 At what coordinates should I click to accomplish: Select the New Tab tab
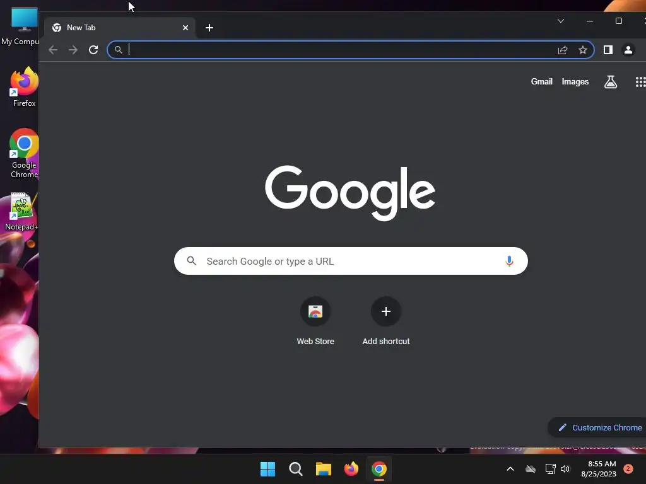119,28
